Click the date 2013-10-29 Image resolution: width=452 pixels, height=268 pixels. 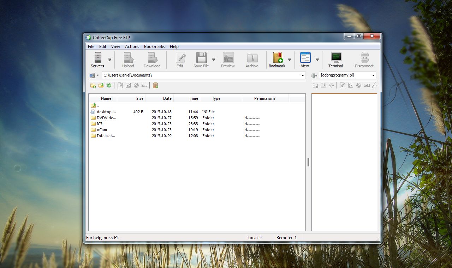click(x=162, y=136)
